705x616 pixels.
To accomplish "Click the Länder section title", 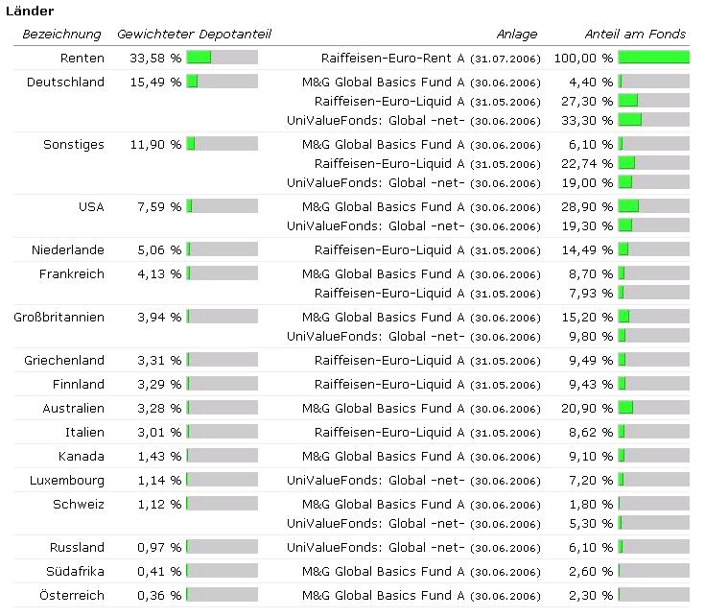I will (30, 12).
